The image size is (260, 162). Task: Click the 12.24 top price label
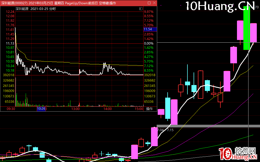(10, 12)
